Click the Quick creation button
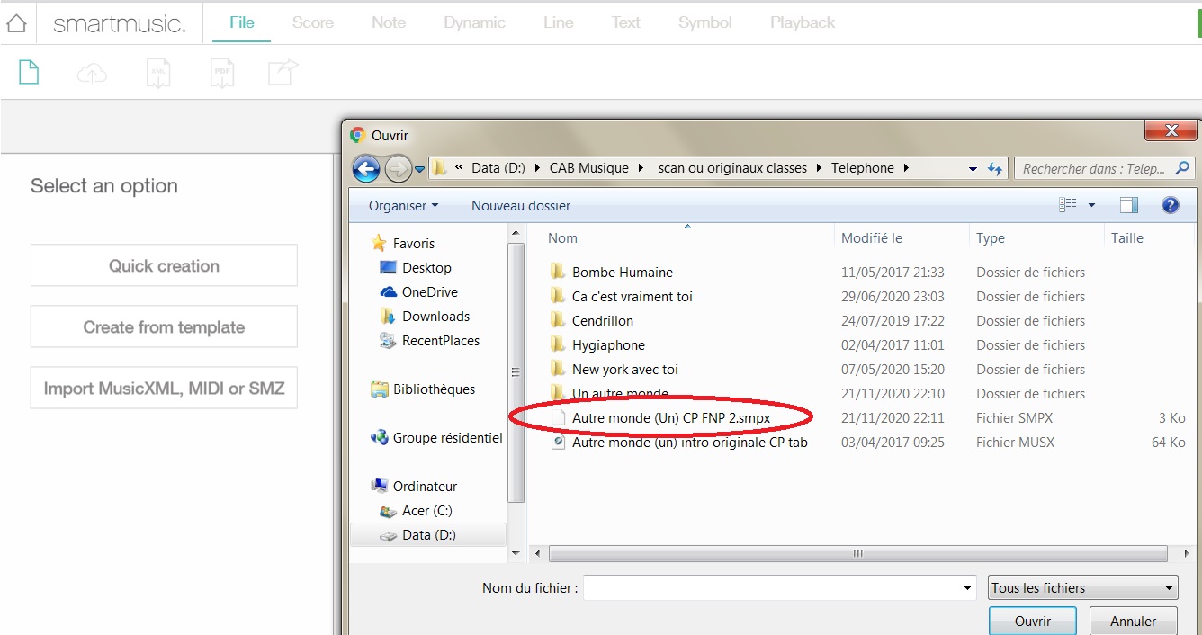 [x=164, y=266]
